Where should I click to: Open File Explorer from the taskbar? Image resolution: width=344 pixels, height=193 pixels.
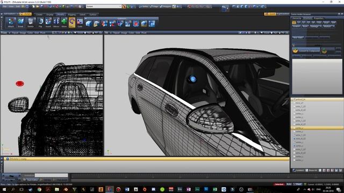click(x=57, y=189)
